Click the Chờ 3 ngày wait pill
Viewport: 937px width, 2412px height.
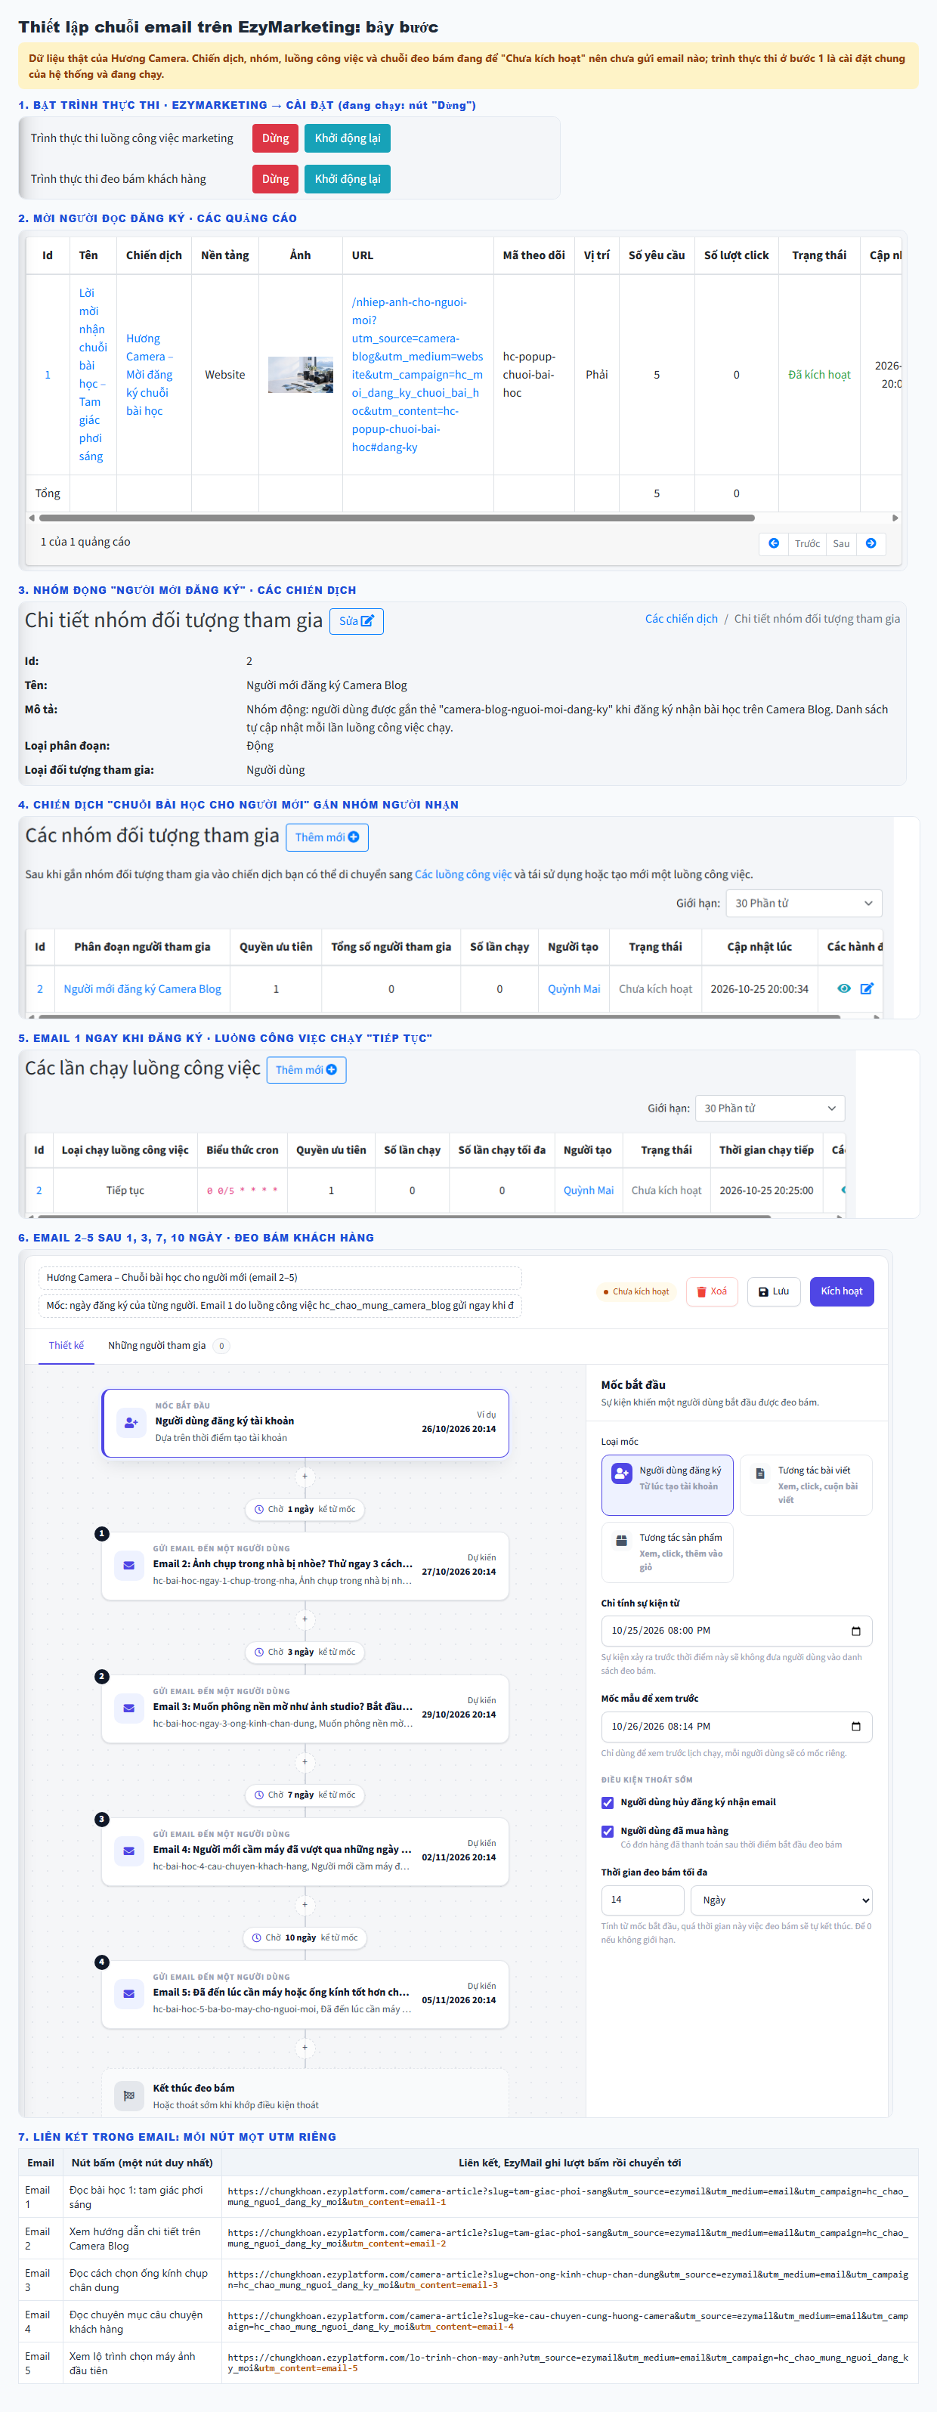click(305, 1652)
